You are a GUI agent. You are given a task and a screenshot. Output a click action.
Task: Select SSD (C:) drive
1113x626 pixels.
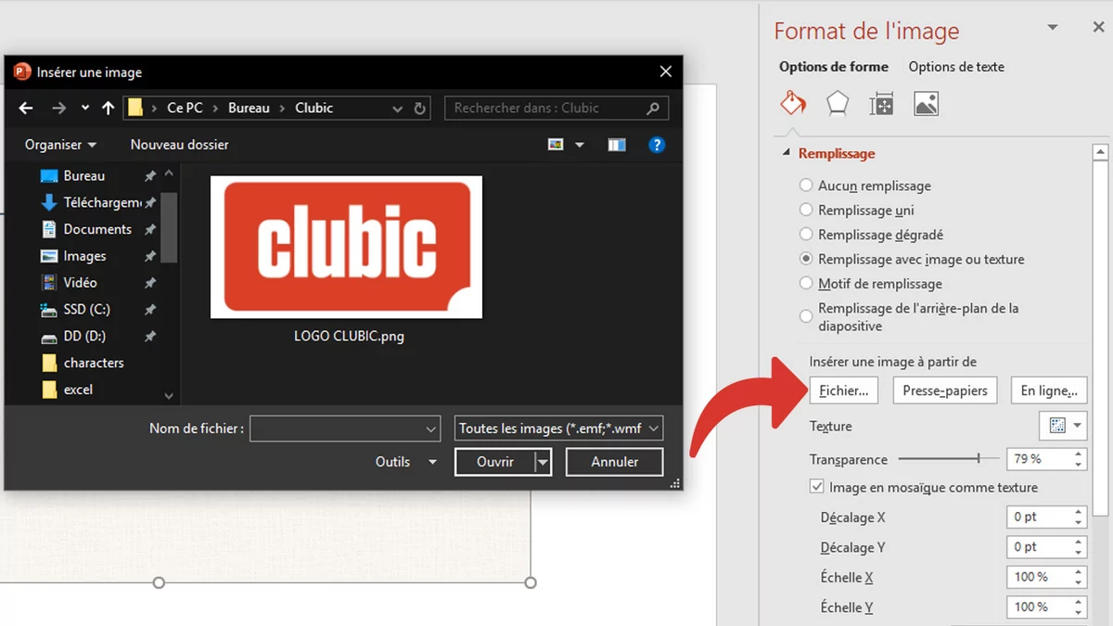86,310
